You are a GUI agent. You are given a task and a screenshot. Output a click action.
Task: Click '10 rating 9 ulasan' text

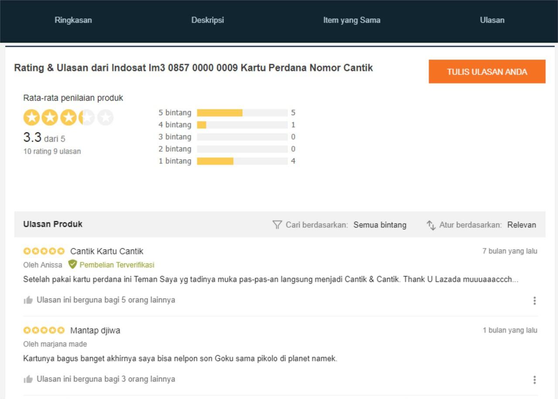point(52,152)
